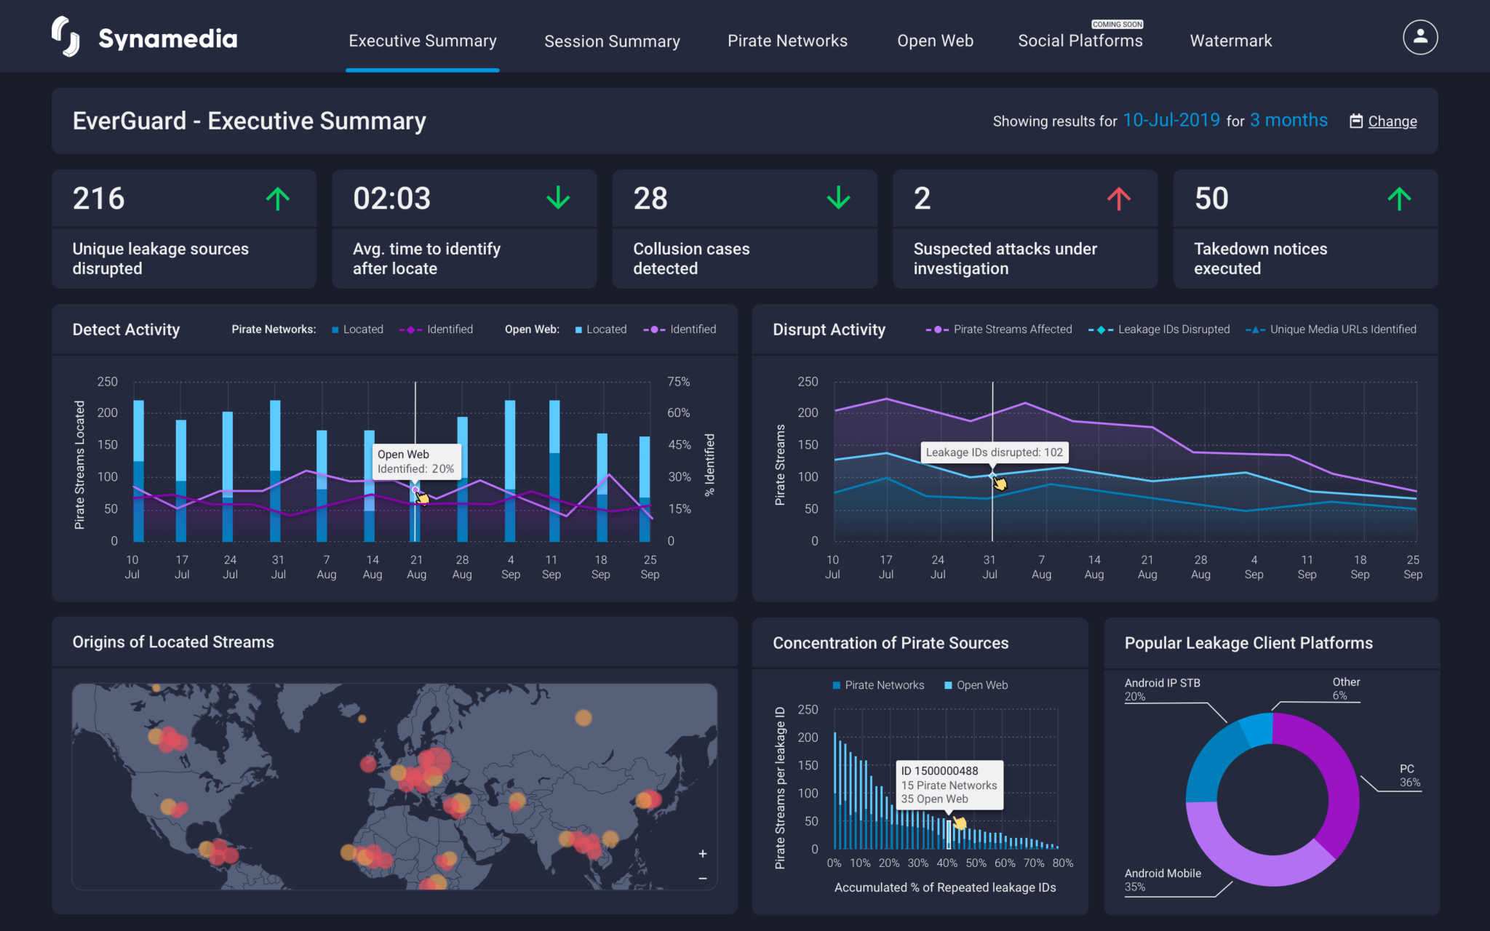Toggle Open Web Located legend
This screenshot has height=931, width=1490.
click(x=600, y=329)
